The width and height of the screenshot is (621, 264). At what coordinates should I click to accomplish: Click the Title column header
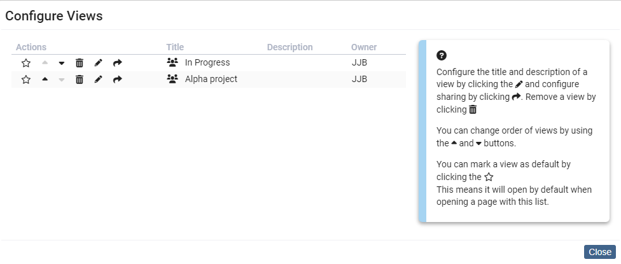click(x=175, y=47)
